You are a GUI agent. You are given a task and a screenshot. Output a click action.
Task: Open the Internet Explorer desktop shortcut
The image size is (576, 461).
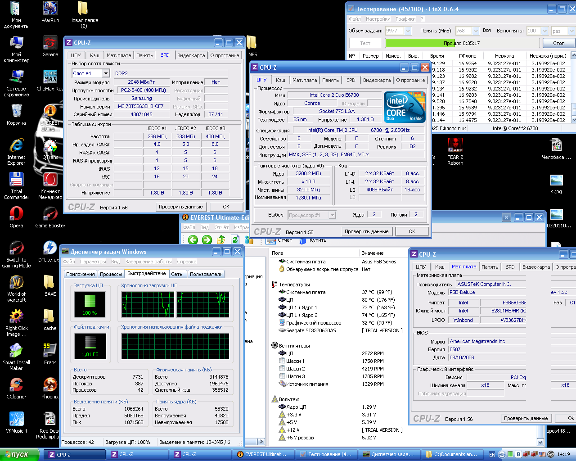tap(16, 152)
